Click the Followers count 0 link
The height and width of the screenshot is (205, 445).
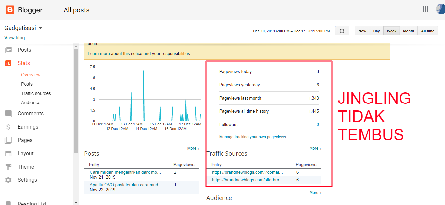point(318,125)
